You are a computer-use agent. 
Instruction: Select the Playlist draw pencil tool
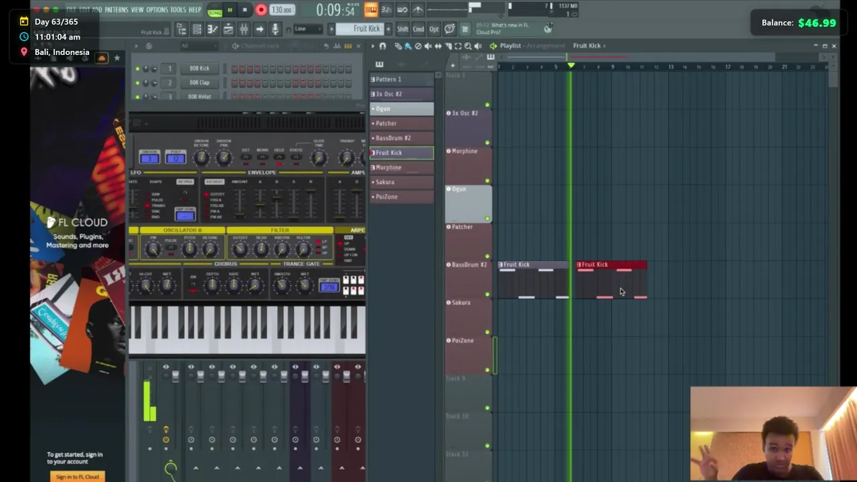398,46
